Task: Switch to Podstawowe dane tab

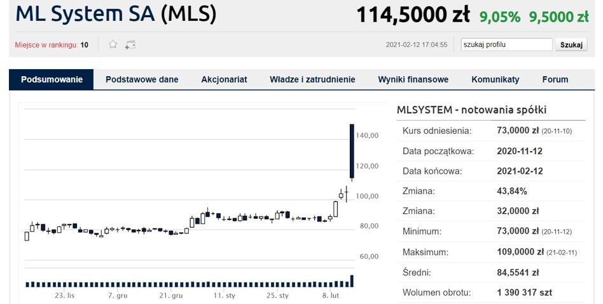Action: click(x=142, y=79)
